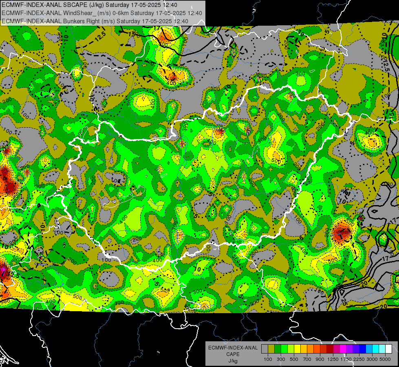Image resolution: width=399 pixels, height=367 pixels.
Task: Select the CAPE label in the legend
Action: [233, 354]
